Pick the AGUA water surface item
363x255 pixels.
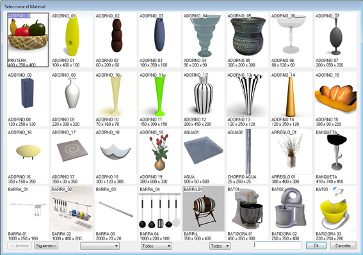(203, 157)
